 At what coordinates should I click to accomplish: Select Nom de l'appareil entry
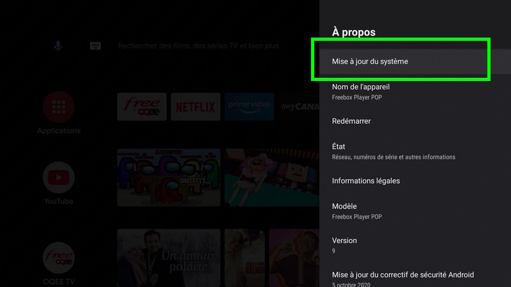coord(415,91)
